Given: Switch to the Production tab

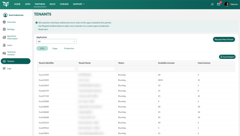Looking at the screenshot, I should click(x=69, y=48).
